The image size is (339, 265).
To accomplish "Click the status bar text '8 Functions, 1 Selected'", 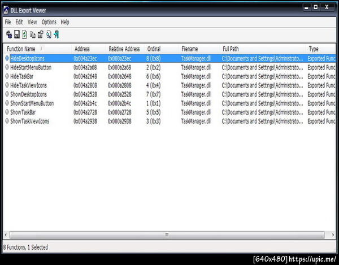I will coord(25,247).
